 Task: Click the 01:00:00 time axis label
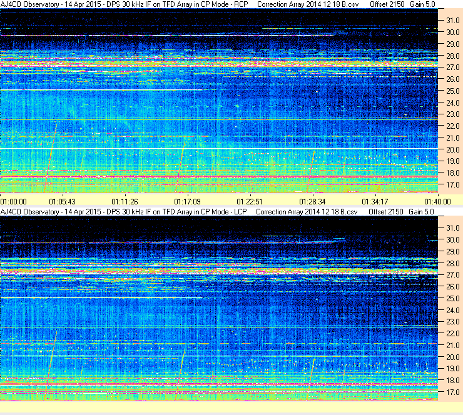pyautogui.click(x=14, y=202)
